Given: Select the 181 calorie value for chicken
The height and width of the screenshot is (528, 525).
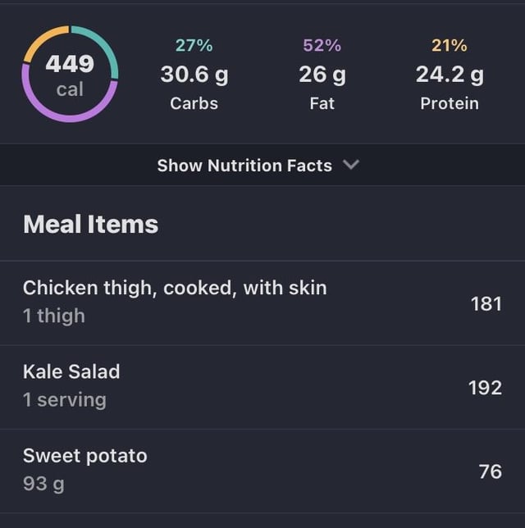Looking at the screenshot, I should coord(486,303).
